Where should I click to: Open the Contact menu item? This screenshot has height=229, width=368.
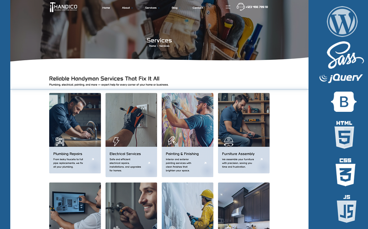click(x=198, y=8)
